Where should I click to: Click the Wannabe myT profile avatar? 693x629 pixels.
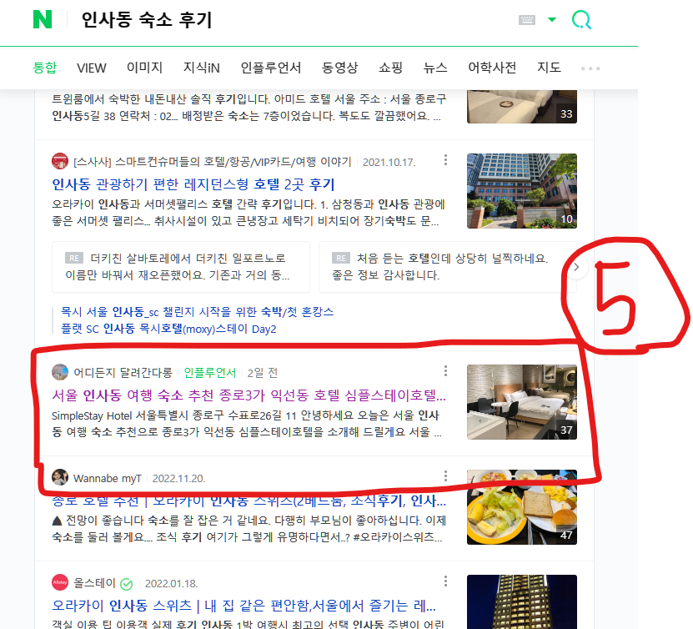pos(60,477)
